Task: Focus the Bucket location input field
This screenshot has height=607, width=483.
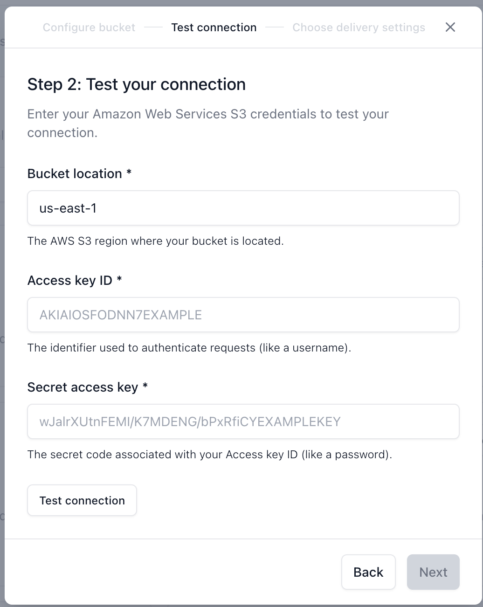Action: point(243,208)
